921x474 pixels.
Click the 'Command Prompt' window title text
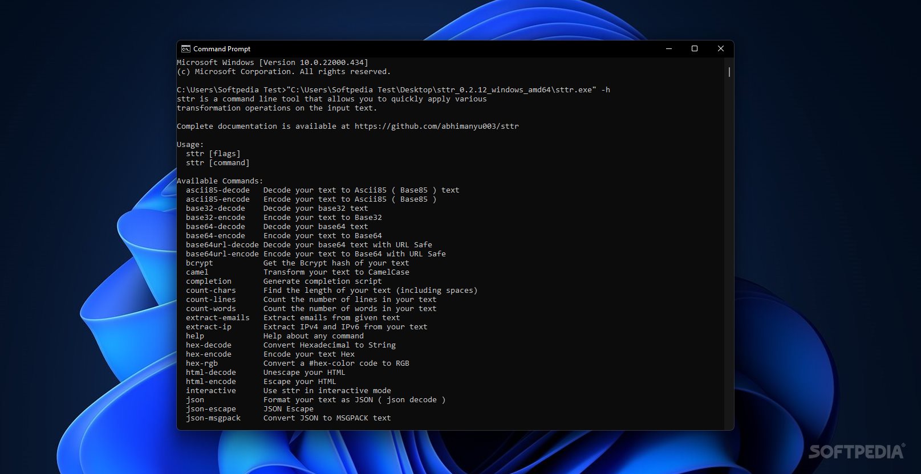222,49
